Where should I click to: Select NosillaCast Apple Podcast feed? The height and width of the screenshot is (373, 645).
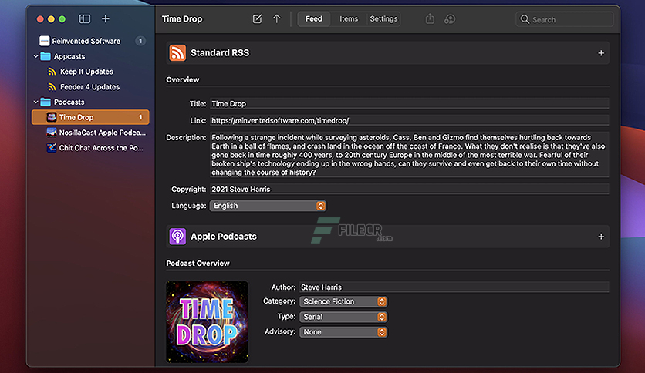[x=90, y=133]
